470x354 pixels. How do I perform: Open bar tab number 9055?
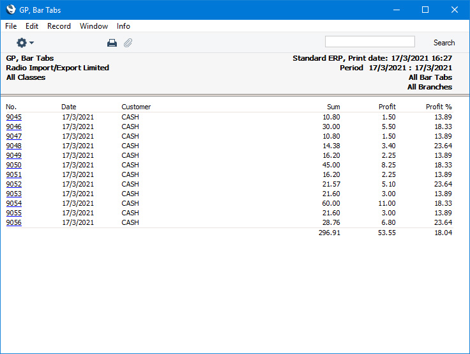coord(14,213)
